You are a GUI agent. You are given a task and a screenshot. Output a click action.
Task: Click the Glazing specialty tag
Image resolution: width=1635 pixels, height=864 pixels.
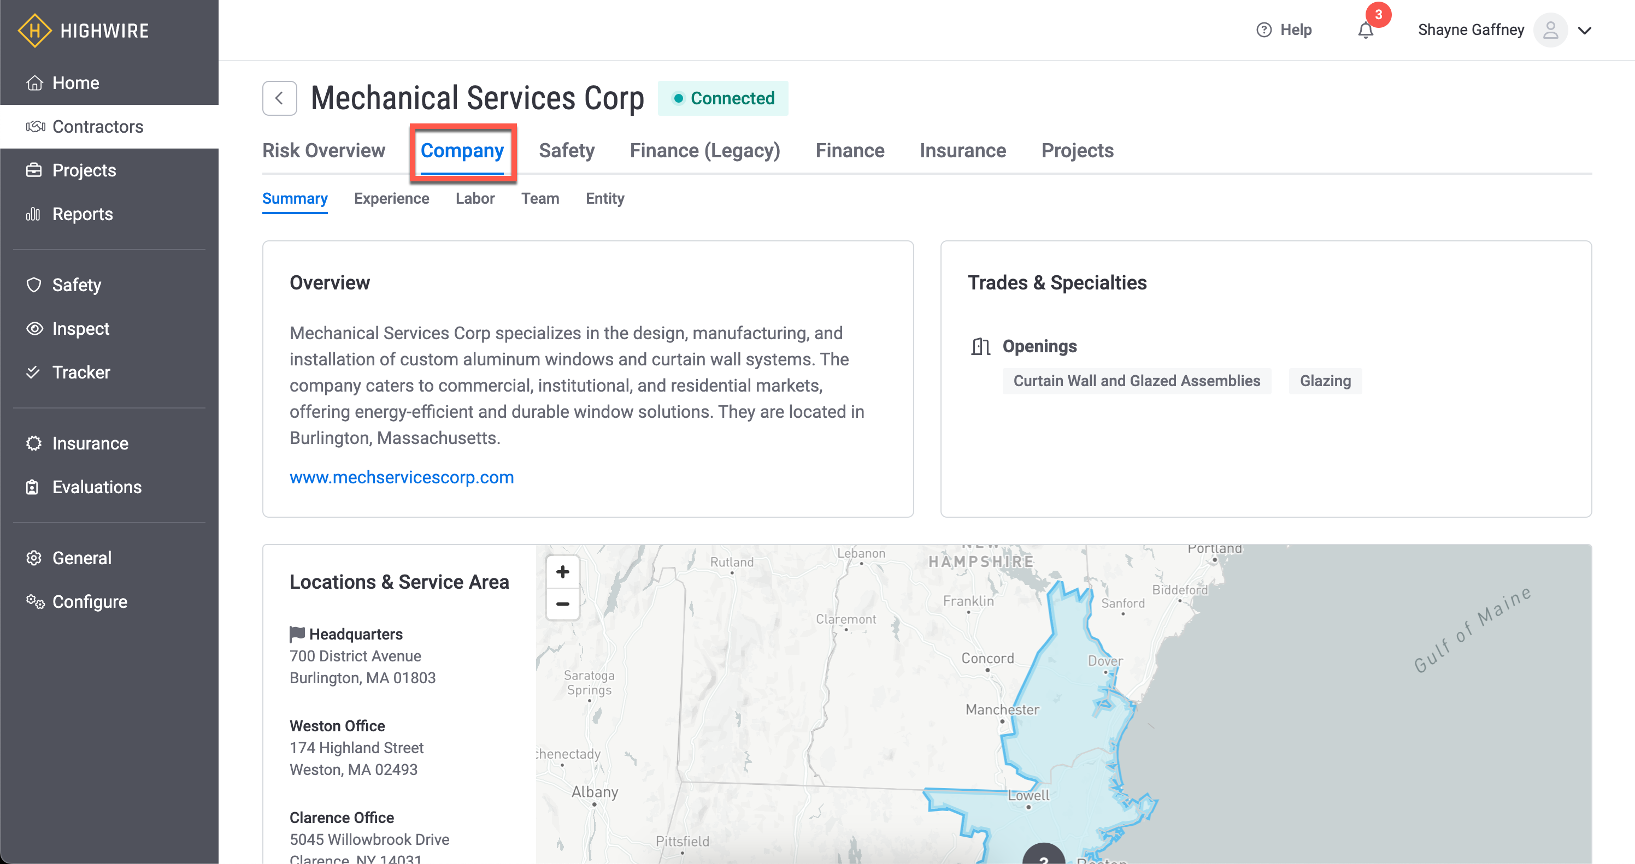coord(1325,381)
